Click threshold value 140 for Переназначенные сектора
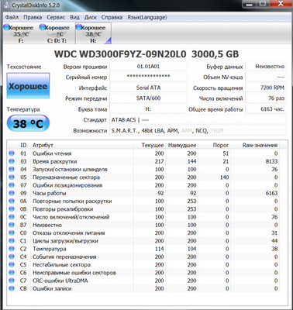 (x=224, y=177)
